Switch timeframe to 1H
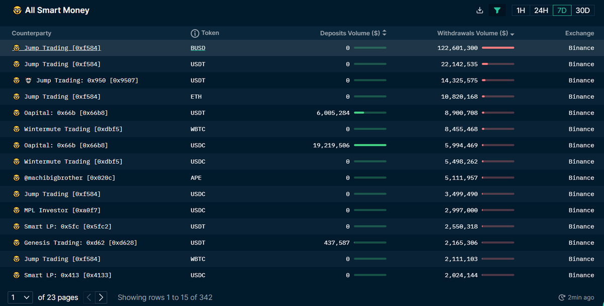 (520, 11)
